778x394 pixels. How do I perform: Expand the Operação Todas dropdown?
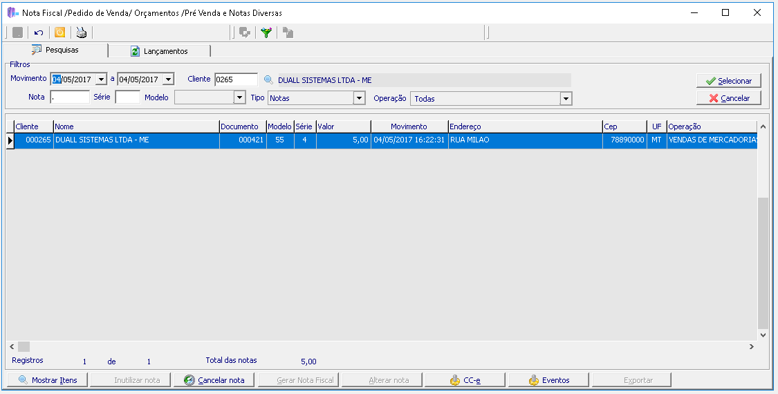click(566, 99)
